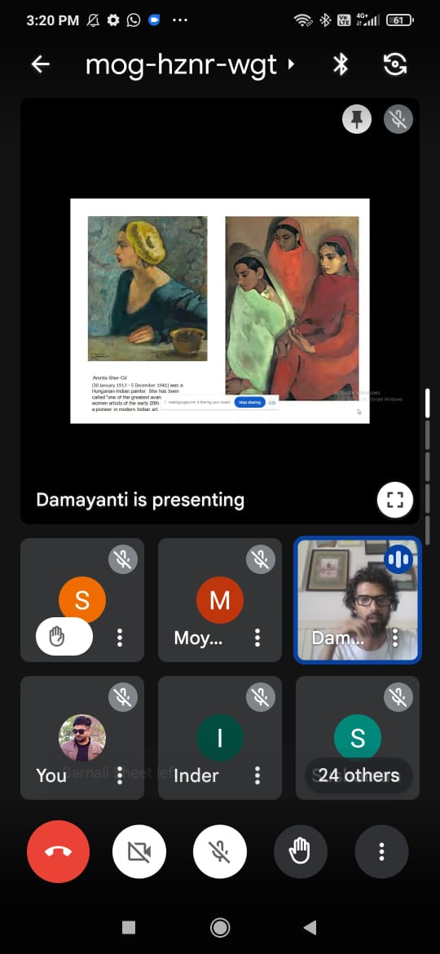Screen dimensions: 440x954
Task: Open the options menu on Moy's tile
Action: coord(257,637)
